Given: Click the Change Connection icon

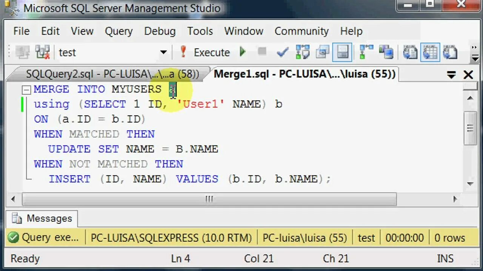Looking at the screenshot, I should point(43,52).
